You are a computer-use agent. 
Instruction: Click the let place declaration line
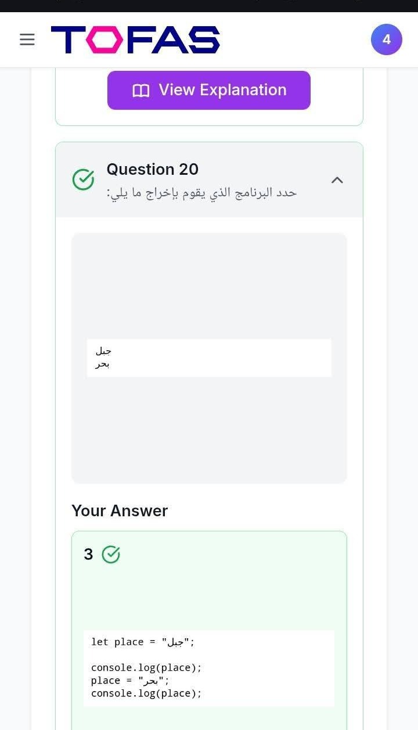(x=143, y=642)
